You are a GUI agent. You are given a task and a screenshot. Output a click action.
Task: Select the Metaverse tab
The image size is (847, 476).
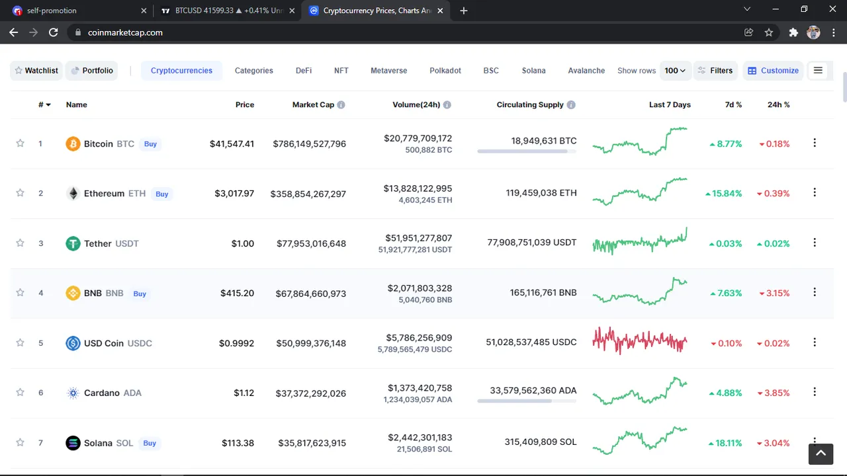coord(389,71)
